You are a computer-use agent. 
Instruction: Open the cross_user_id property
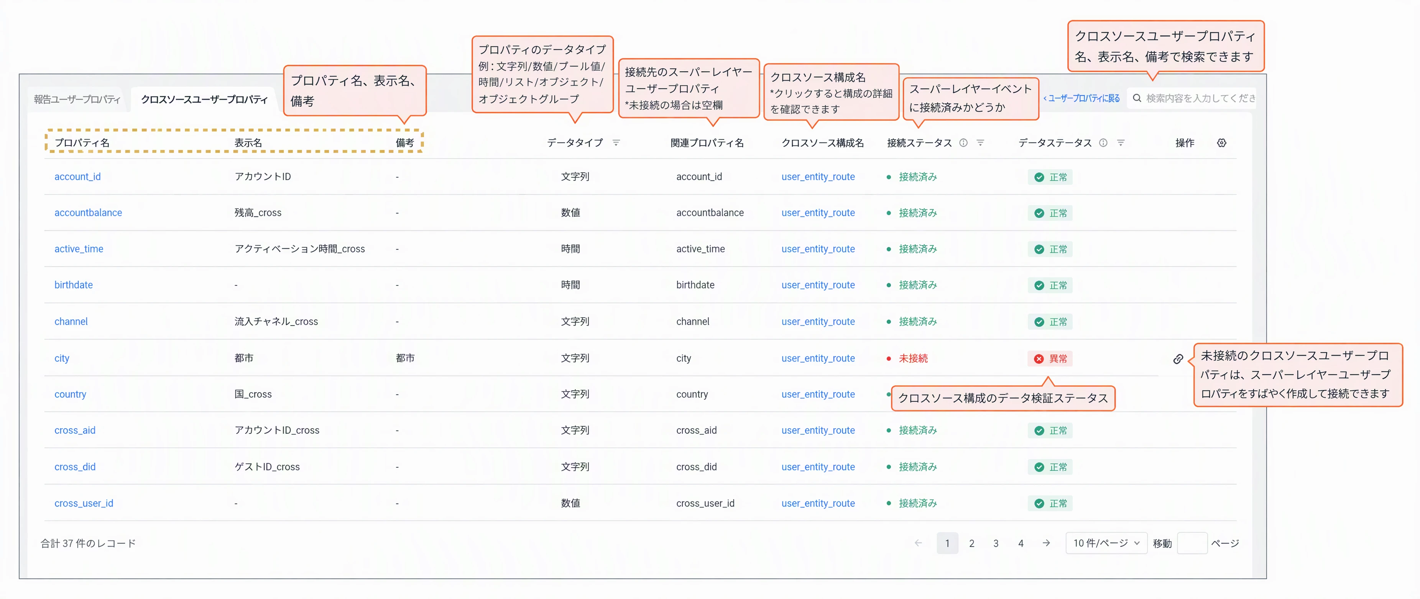pyautogui.click(x=84, y=503)
